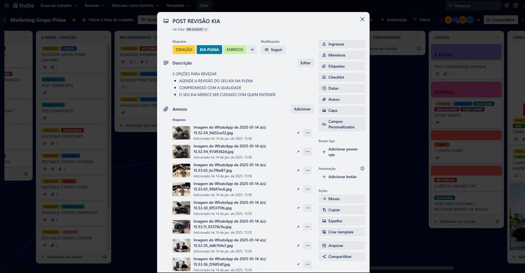Image resolution: width=525 pixels, height=273 pixels.
Task: Open Marcado como favorito dropdown
Action: 135,5
